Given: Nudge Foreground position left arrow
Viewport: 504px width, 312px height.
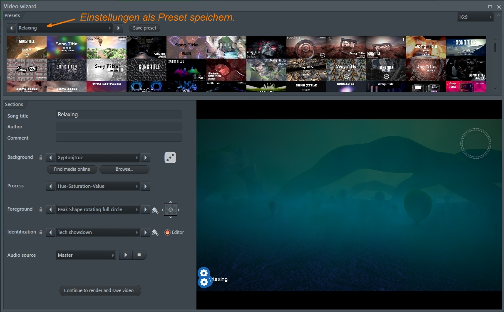Looking at the screenshot, I should tap(162, 210).
